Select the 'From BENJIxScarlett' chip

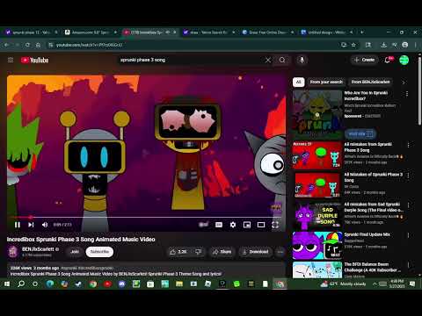[x=370, y=82]
